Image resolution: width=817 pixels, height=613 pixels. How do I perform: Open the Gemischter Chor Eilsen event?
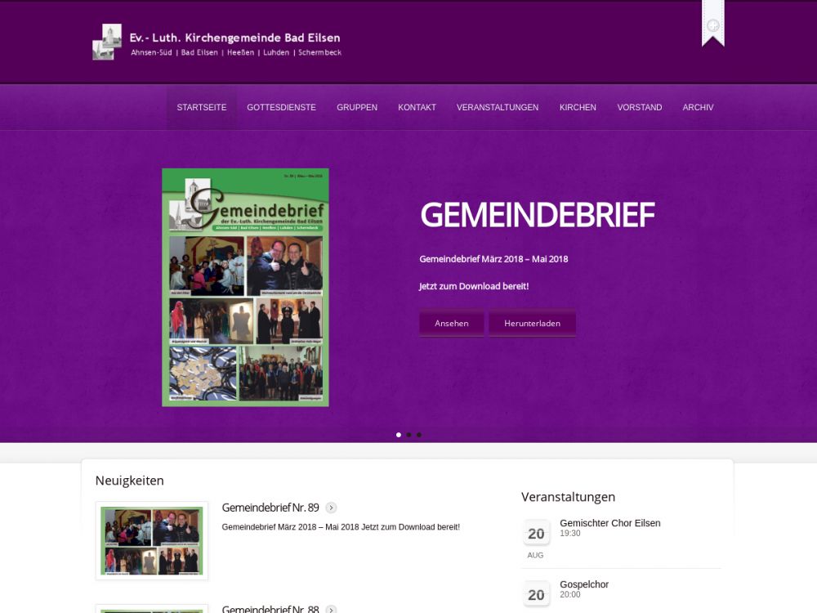click(609, 523)
